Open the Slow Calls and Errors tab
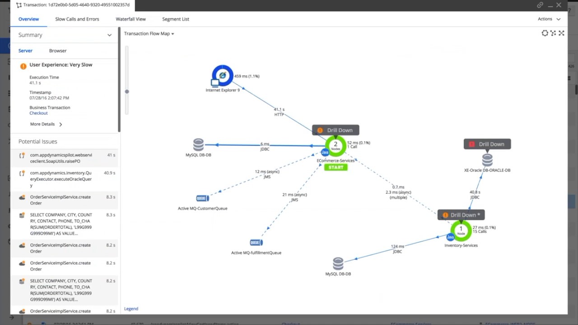Image resolution: width=578 pixels, height=325 pixels. [77, 19]
